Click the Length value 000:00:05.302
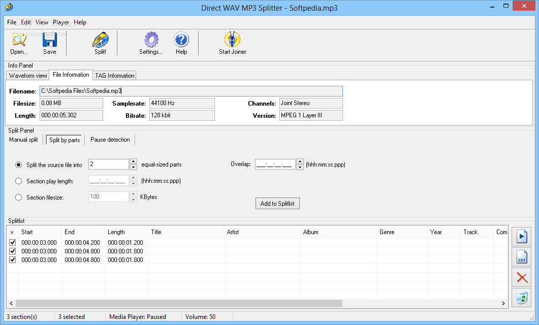This screenshot has height=325, width=539. click(71, 115)
